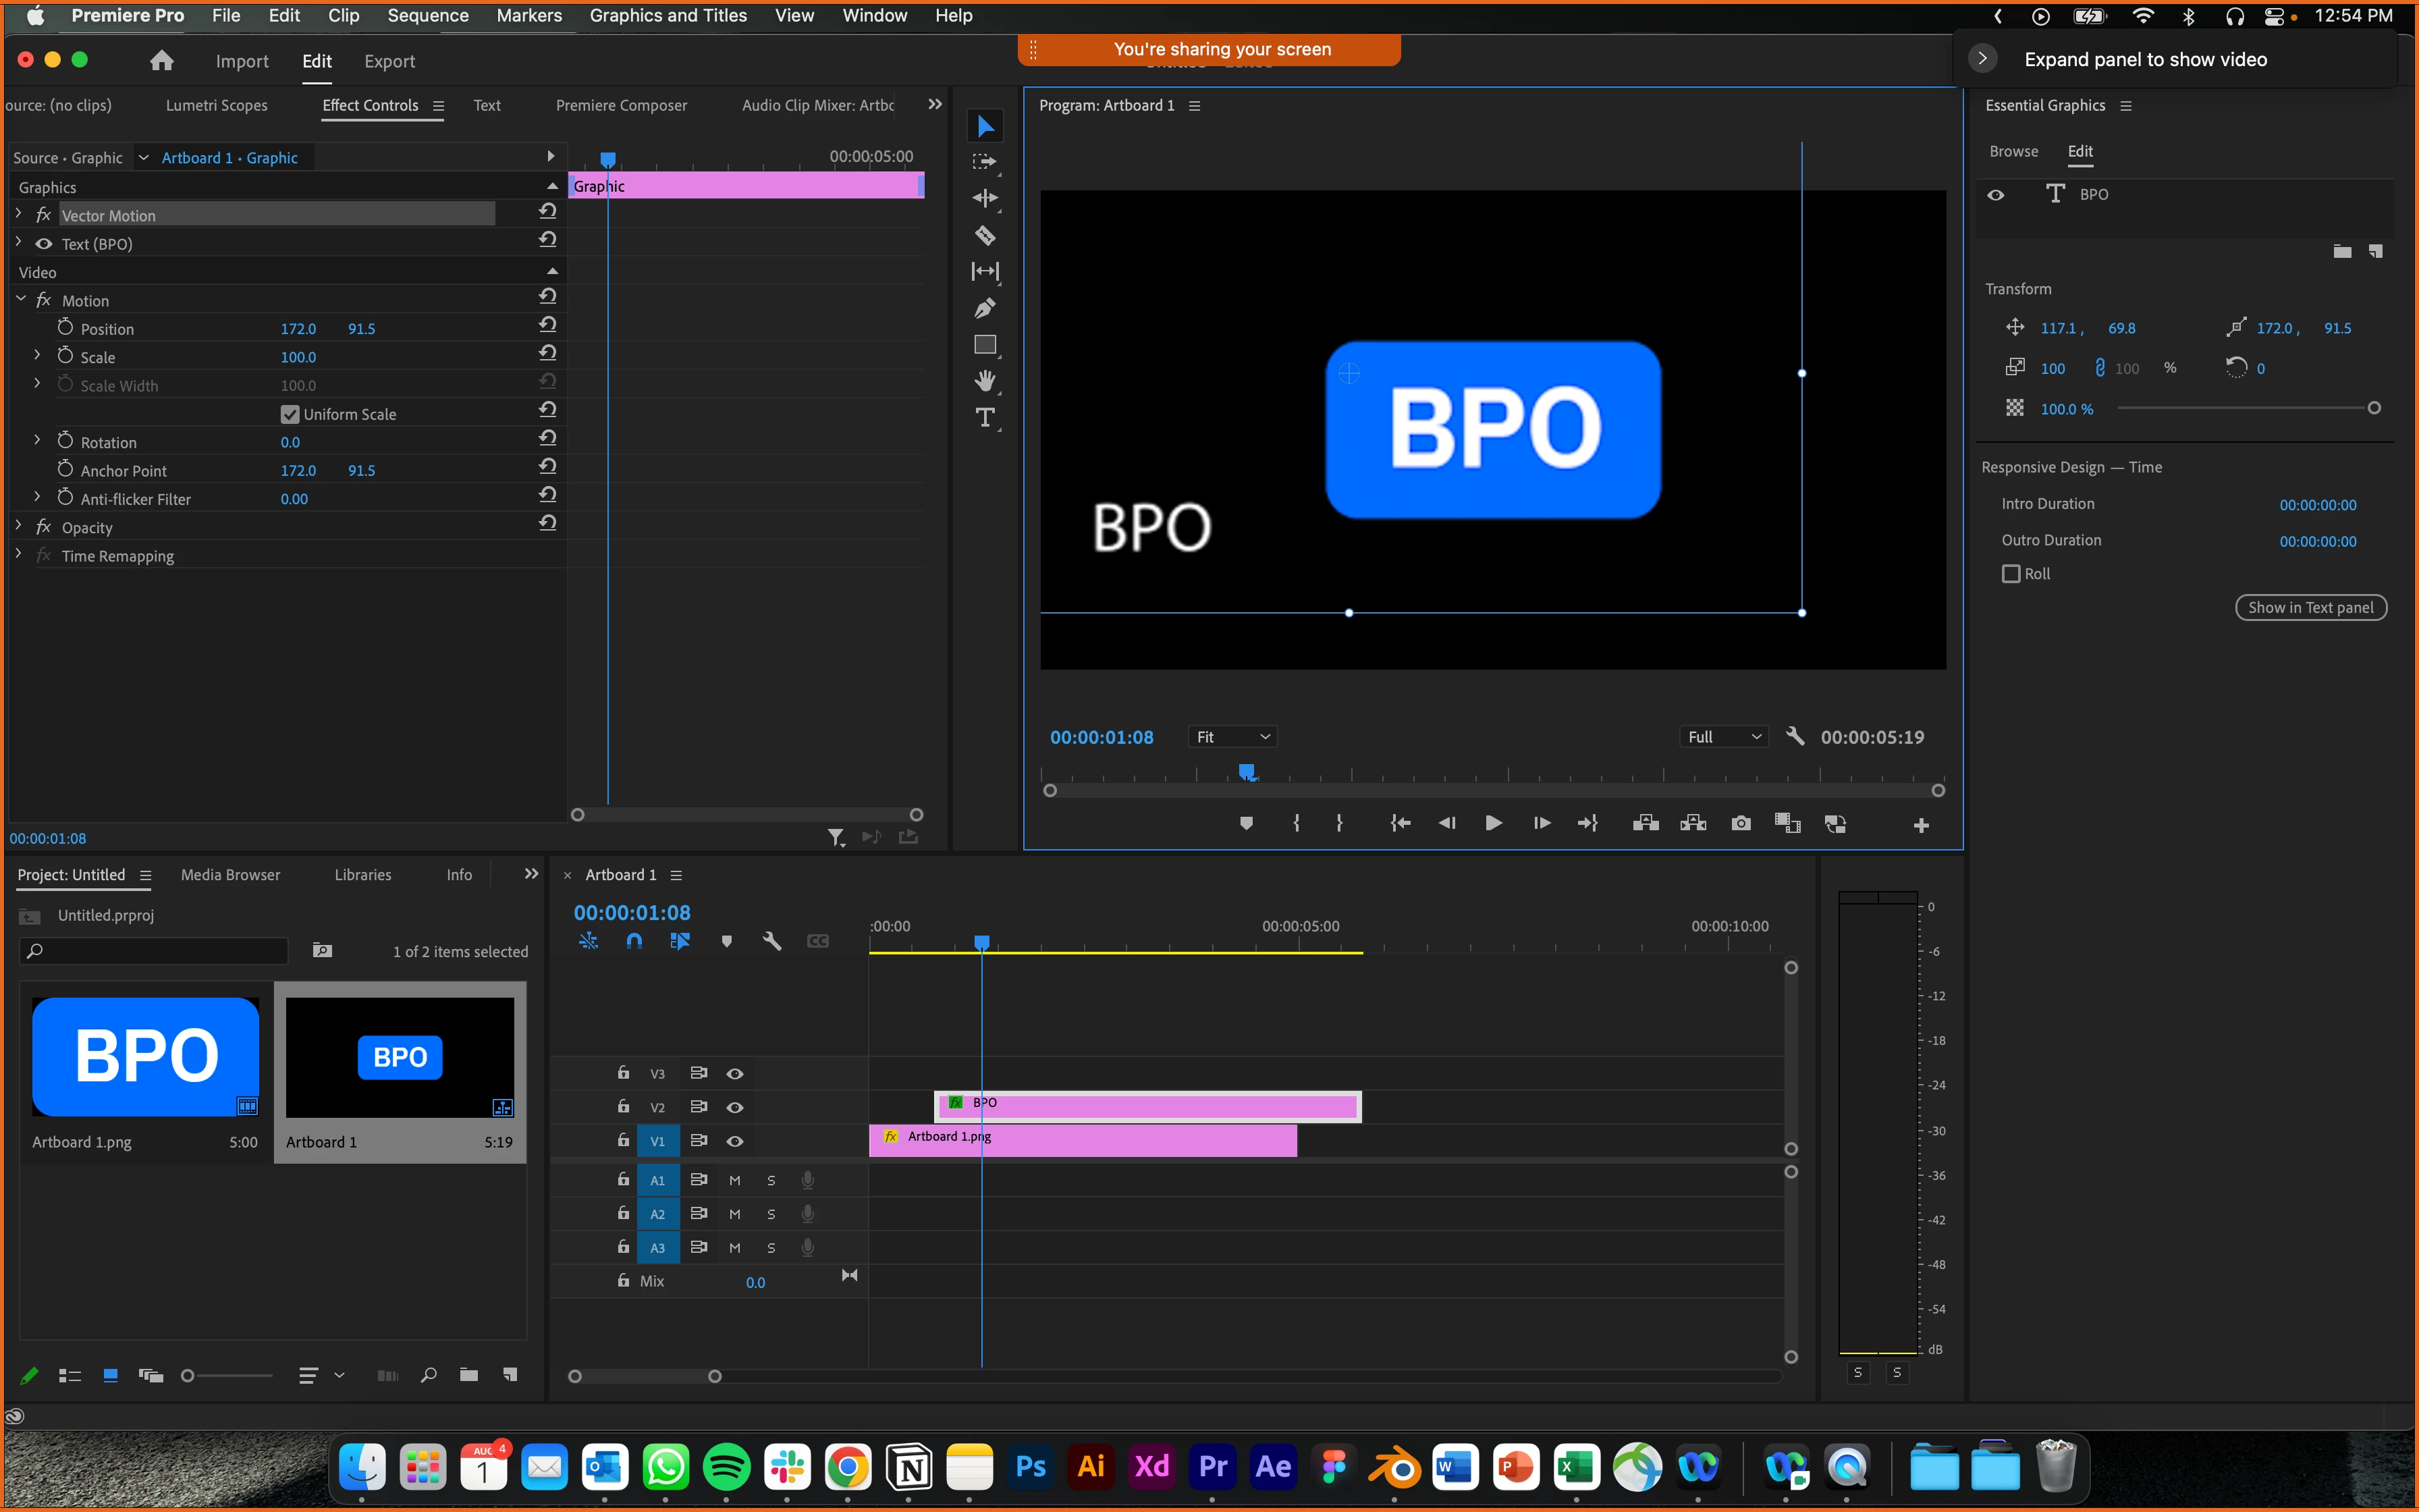Viewport: 2419px width, 1512px height.
Task: Click the Add Marker icon in Program monitor
Action: (1245, 823)
